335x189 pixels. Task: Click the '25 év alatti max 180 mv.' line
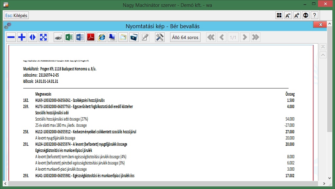pos(61,125)
